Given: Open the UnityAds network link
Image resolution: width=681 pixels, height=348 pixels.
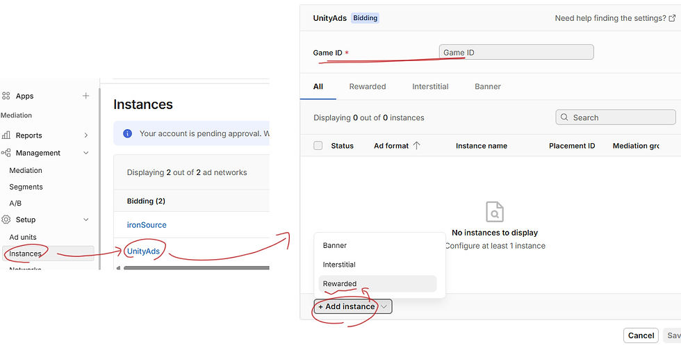Looking at the screenshot, I should pyautogui.click(x=143, y=251).
